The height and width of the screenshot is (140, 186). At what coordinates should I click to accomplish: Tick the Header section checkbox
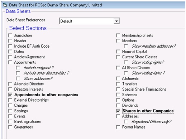(x=10, y=41)
